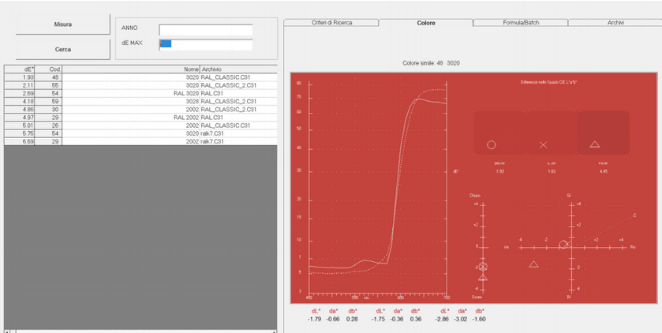Select the triangle-marked darker color swatch
The image size is (662, 333).
pos(604,133)
